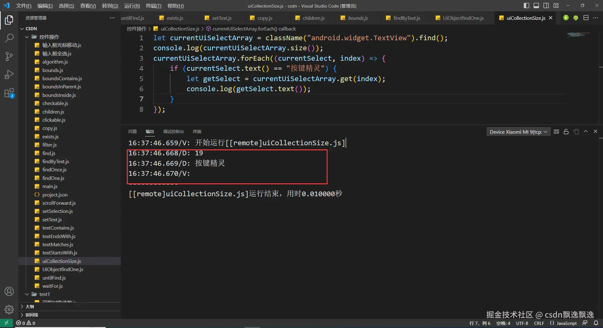
Task: Click the UTF-8 encoding status button
Action: pos(522,323)
